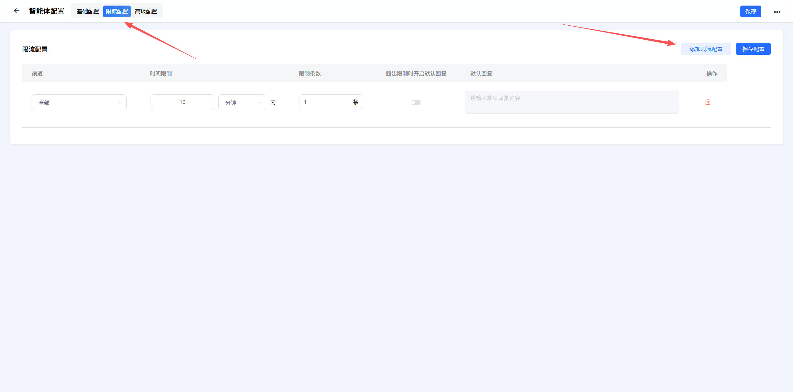Click the back arrow beside 智能体配置

pos(17,11)
